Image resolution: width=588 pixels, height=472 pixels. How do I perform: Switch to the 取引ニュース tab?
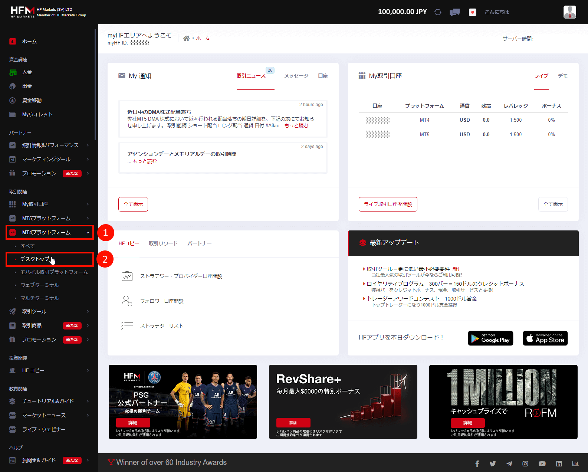click(x=251, y=76)
